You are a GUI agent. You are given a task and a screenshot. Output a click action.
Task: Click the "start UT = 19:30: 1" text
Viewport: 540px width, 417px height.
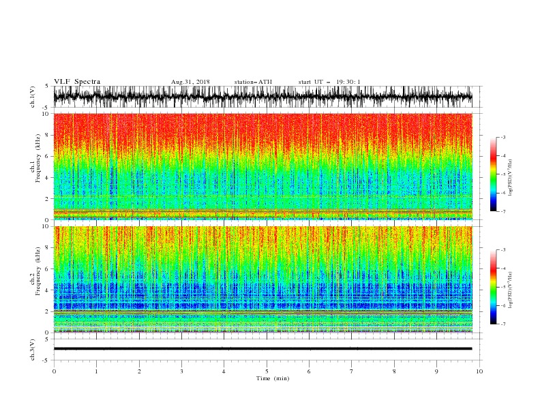(x=329, y=82)
